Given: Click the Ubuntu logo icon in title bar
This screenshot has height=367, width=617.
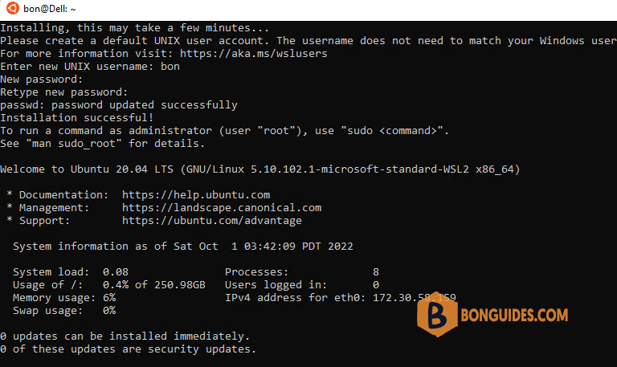Looking at the screenshot, I should pos(13,8).
